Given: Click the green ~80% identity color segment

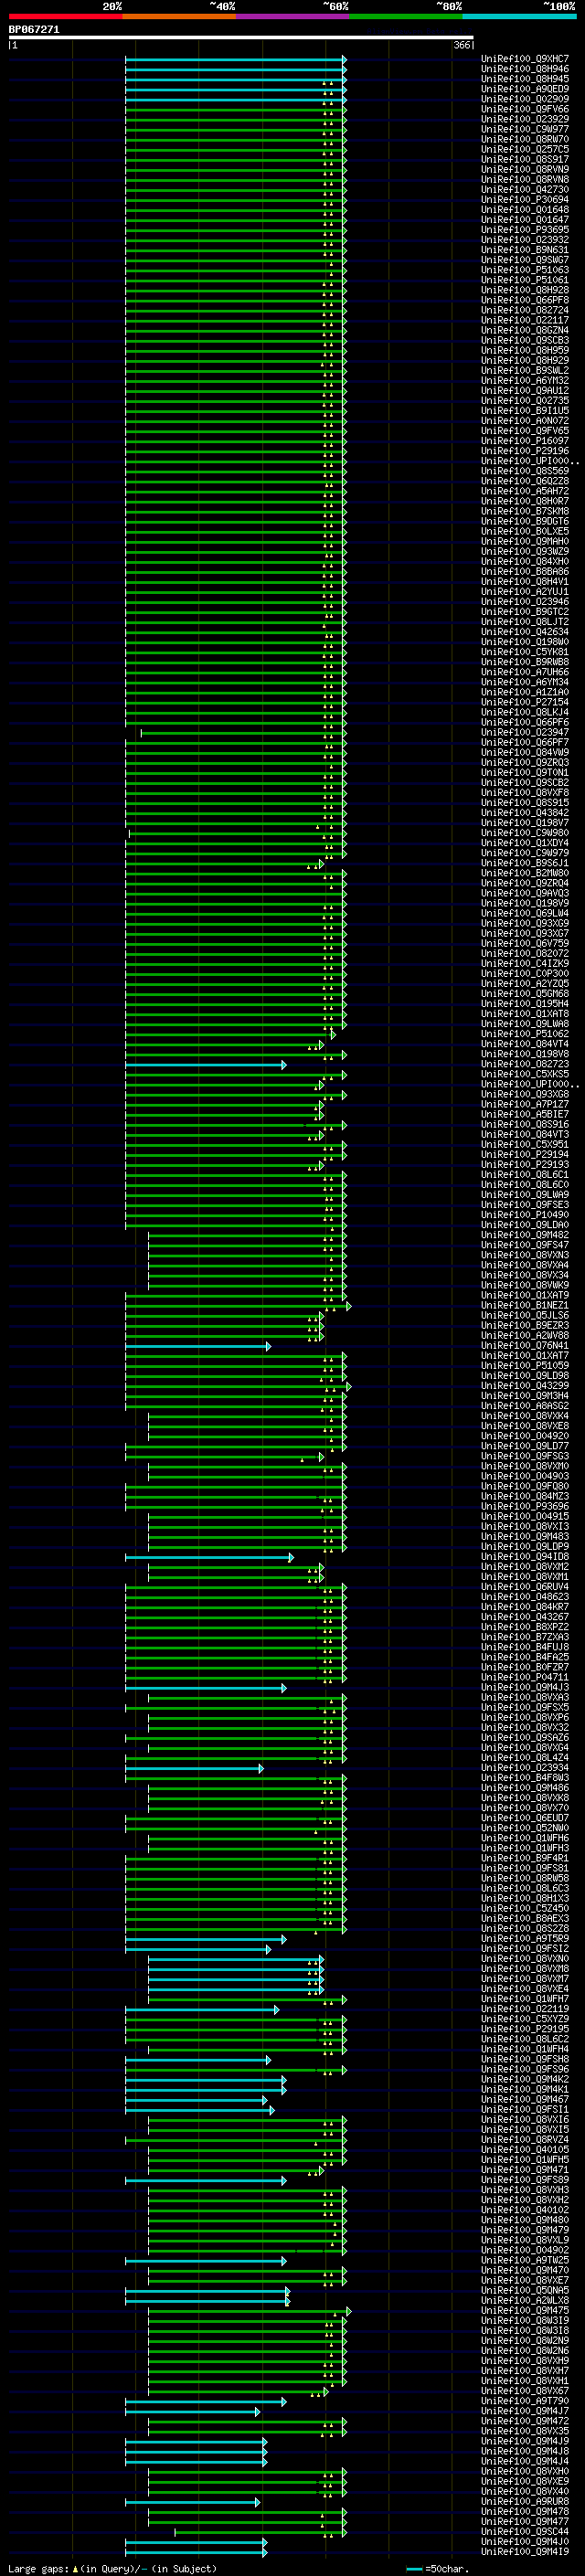Looking at the screenshot, I should (x=406, y=16).
